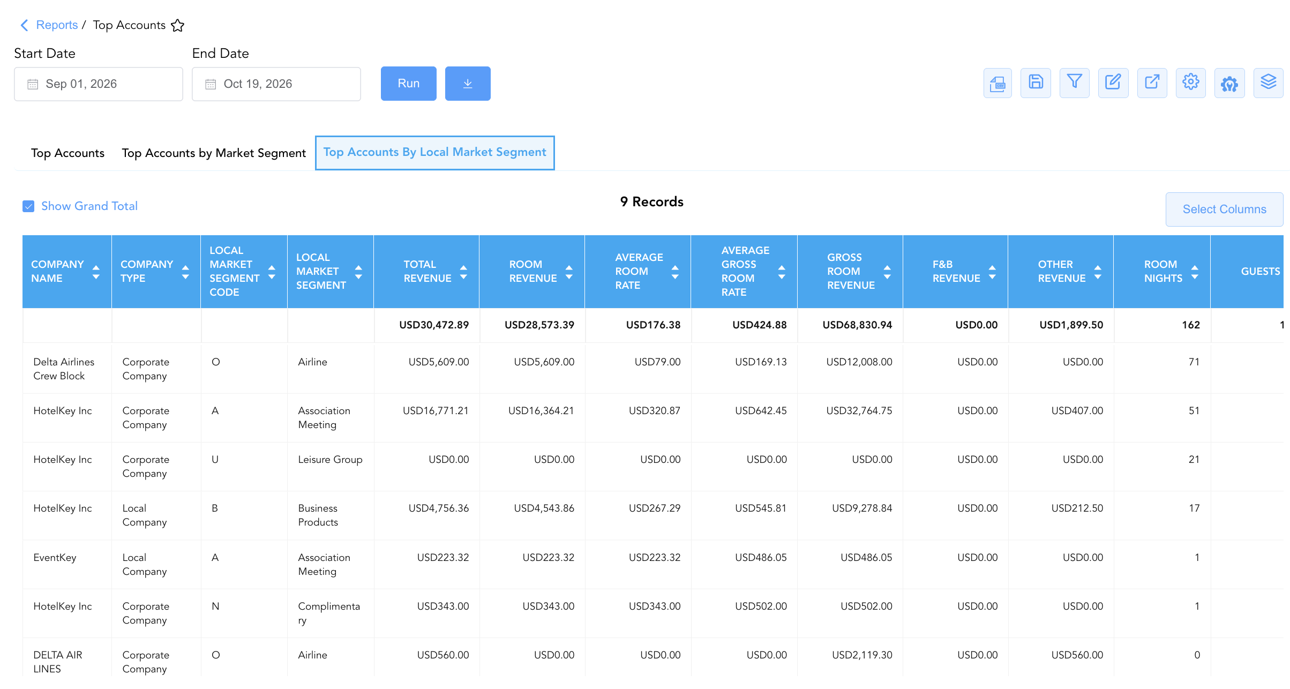This screenshot has width=1290, height=689.
Task: Toggle sort on Total Revenue column
Action: [x=463, y=272]
